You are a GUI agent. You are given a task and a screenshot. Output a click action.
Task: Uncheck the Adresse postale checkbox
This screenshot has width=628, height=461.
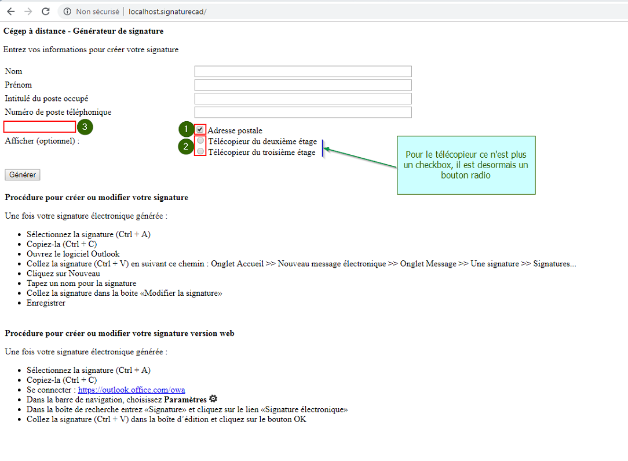coord(200,130)
